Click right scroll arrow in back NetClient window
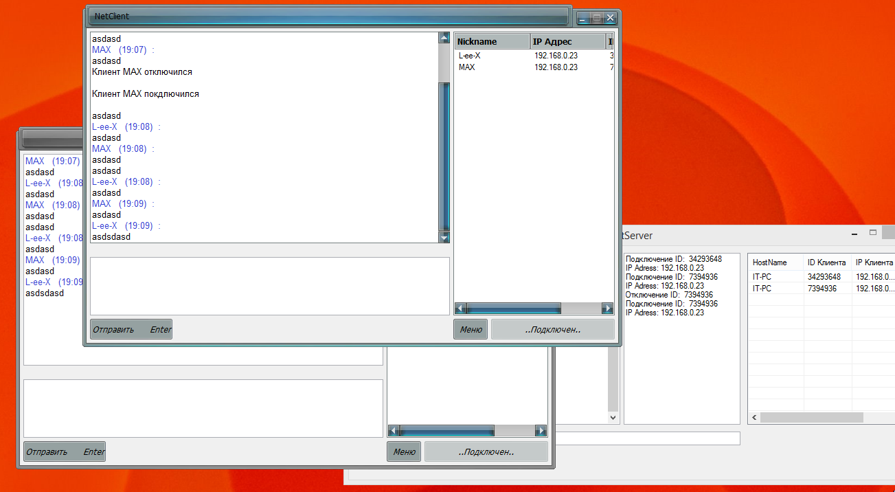895x492 pixels. tap(541, 431)
